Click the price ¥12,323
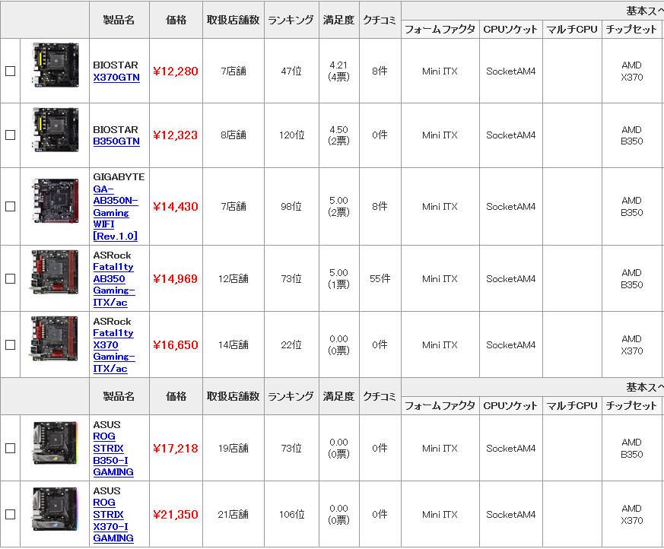 click(x=175, y=135)
